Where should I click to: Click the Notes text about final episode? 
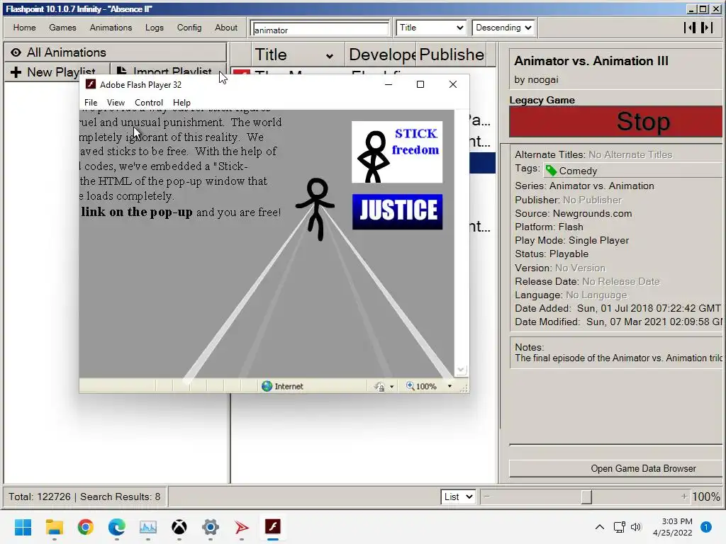pyautogui.click(x=618, y=358)
